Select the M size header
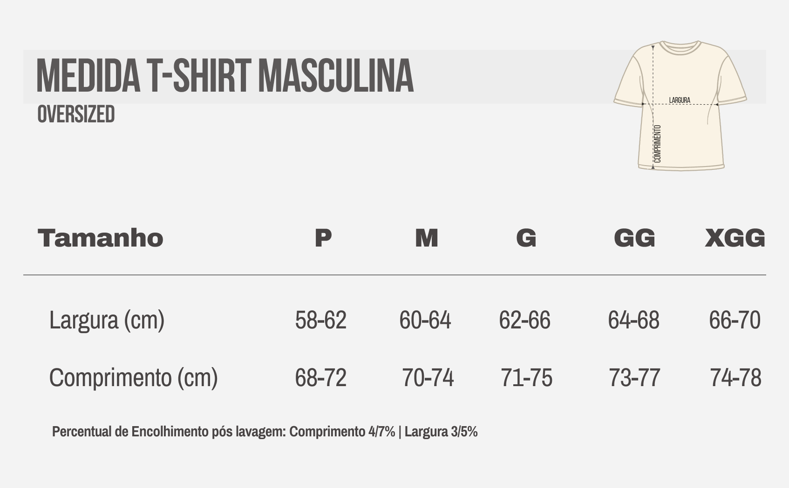Image resolution: width=789 pixels, height=488 pixels. [x=427, y=238]
